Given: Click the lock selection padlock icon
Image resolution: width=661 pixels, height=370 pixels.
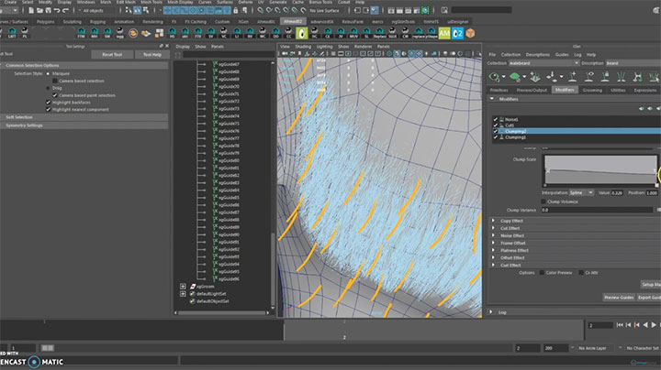Looking at the screenshot, I should [236, 10].
